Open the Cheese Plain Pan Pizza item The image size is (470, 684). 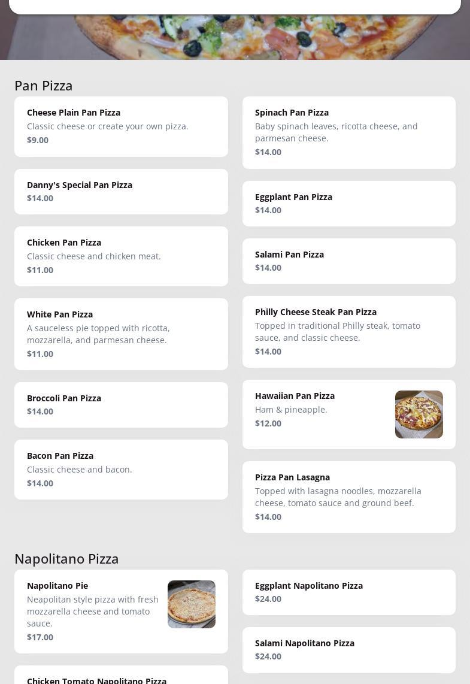pyautogui.click(x=121, y=126)
